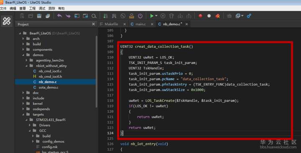Click the purple forward arrow icon
This screenshot has height=153, width=301.
click(68, 16)
